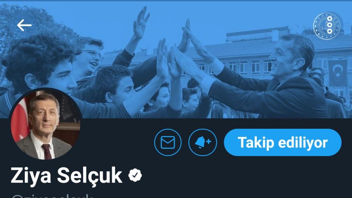The width and height of the screenshot is (352, 198).
Task: Send a direct message via envelope icon
Action: pos(168,142)
